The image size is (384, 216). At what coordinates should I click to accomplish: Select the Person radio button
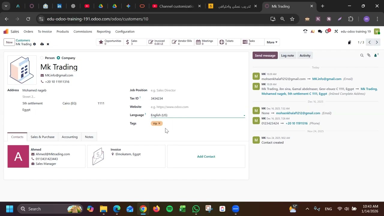tap(42, 58)
